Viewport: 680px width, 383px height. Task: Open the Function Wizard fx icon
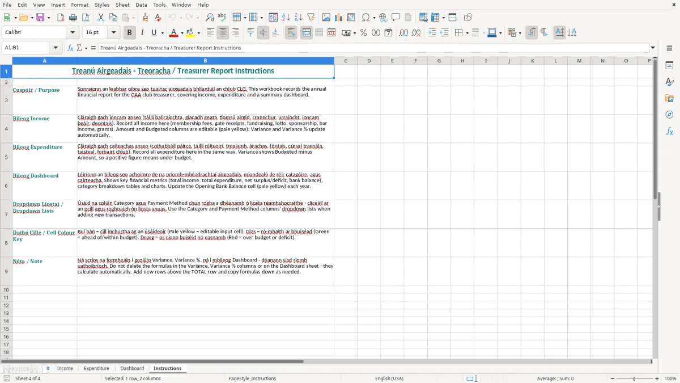coord(71,48)
